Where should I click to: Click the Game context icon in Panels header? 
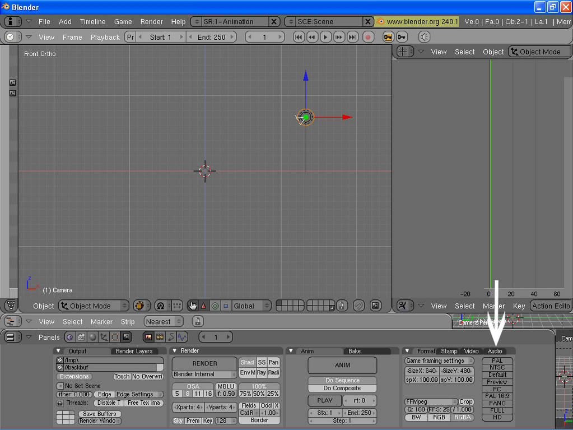point(70,337)
